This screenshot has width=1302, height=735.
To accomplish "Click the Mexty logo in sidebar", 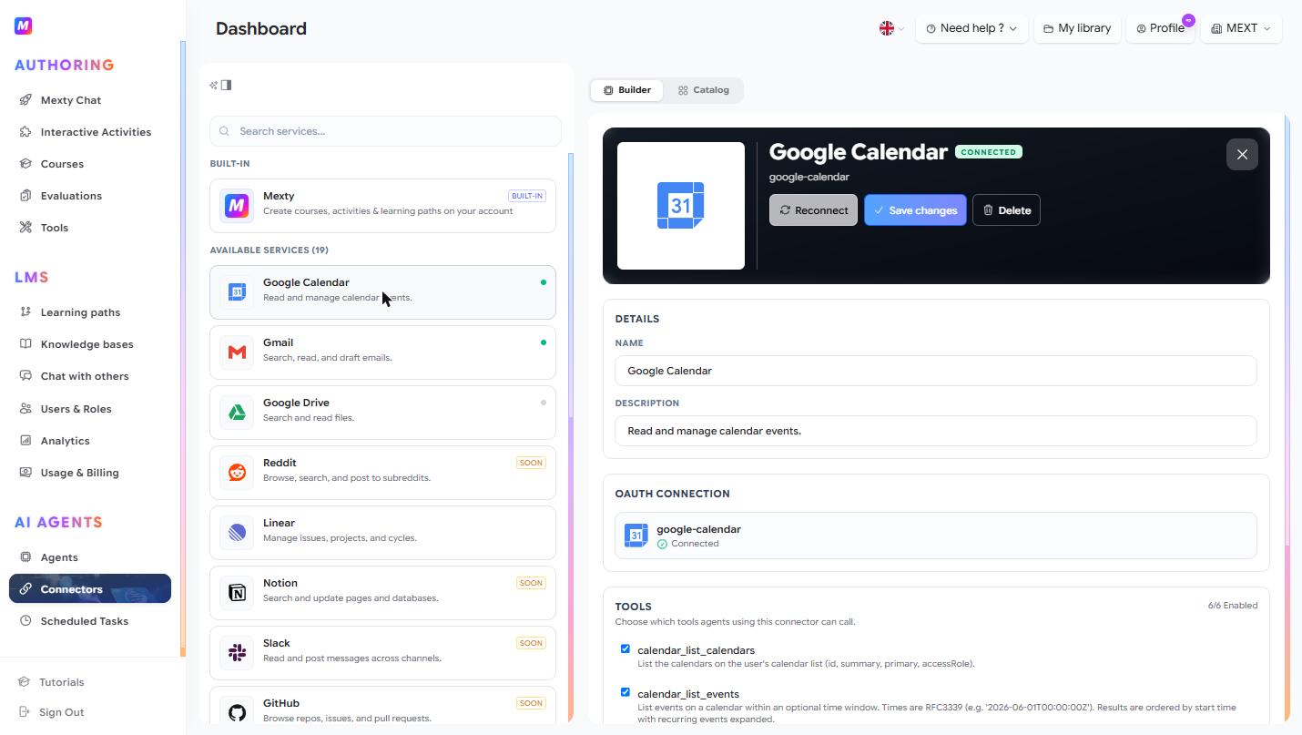I will click(x=24, y=26).
